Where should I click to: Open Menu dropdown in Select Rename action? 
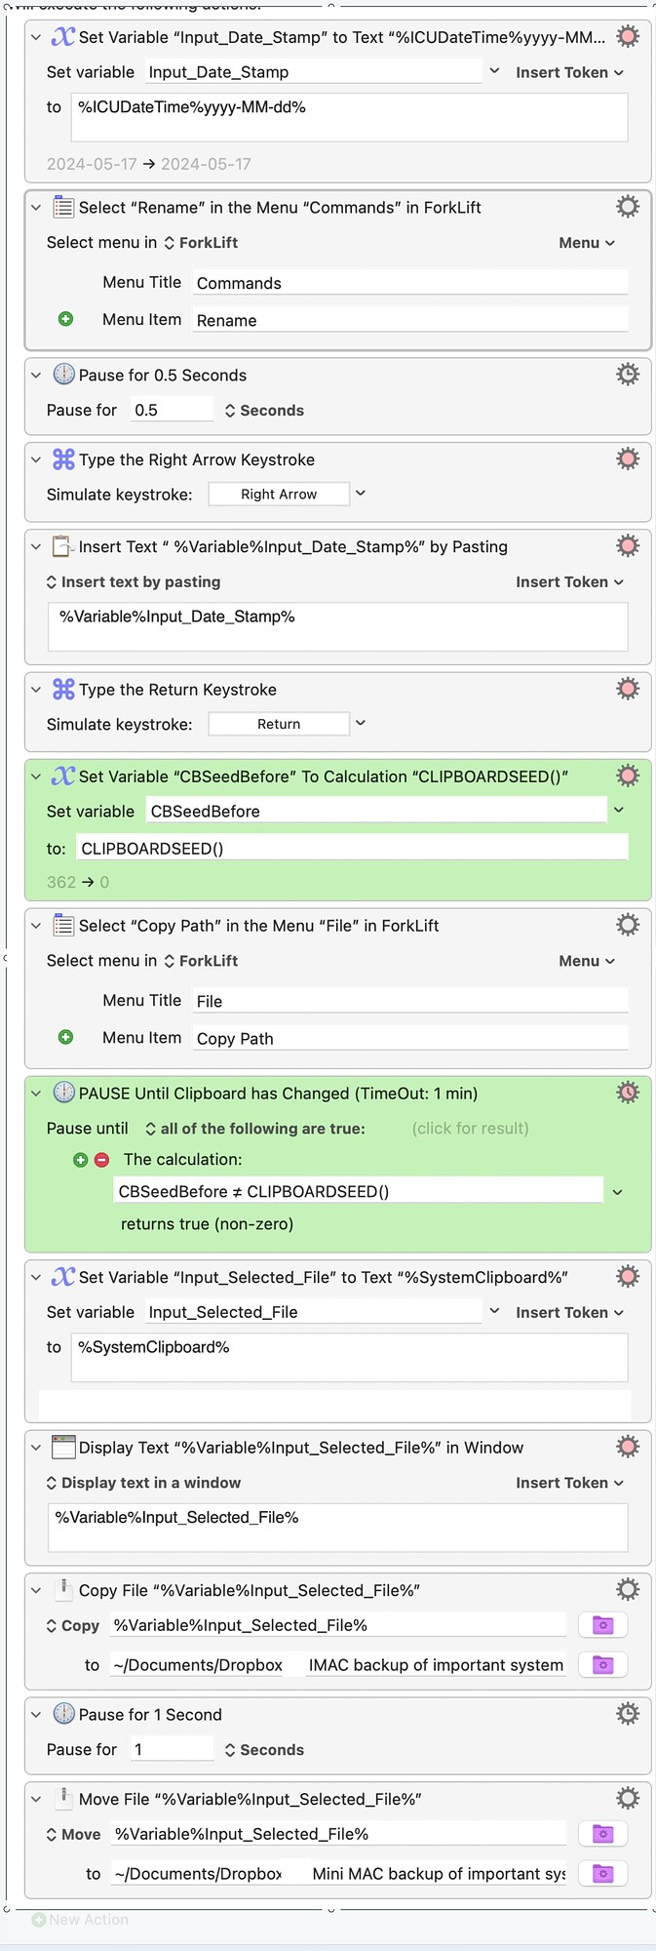587,243
